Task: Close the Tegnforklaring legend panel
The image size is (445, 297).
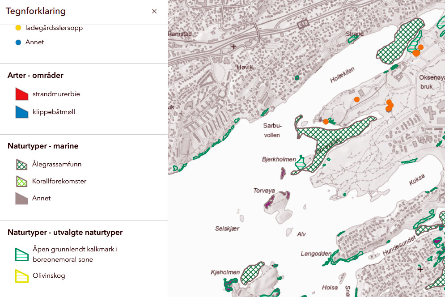Action: [x=154, y=11]
